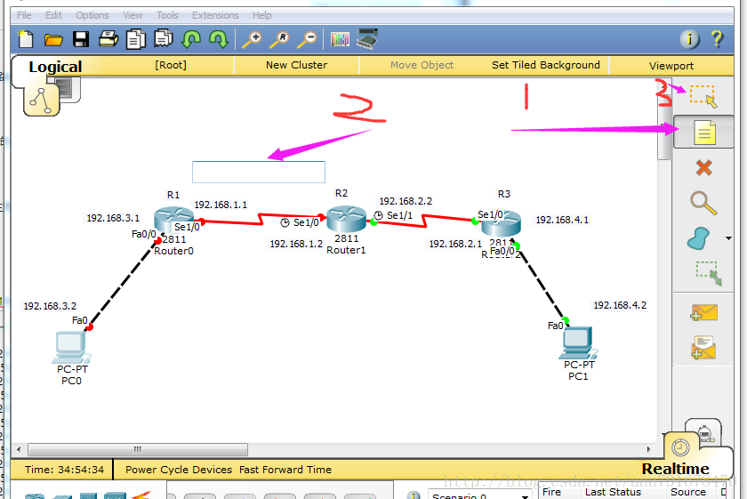This screenshot has height=499, width=747.
Task: Click the Undo arrow icon
Action: click(x=191, y=39)
